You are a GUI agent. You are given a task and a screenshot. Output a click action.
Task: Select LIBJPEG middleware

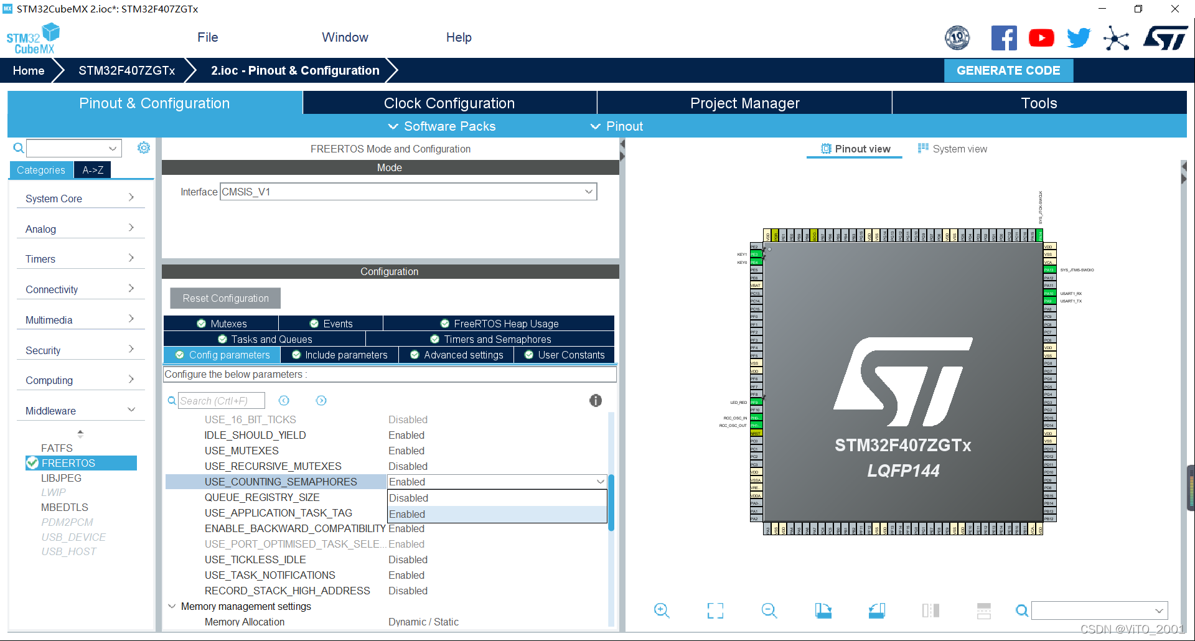coord(61,478)
